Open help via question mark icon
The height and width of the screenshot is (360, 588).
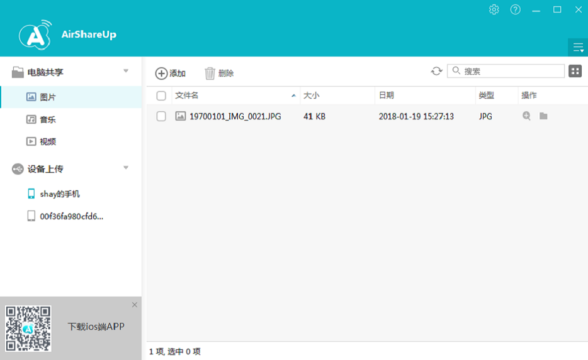(515, 9)
